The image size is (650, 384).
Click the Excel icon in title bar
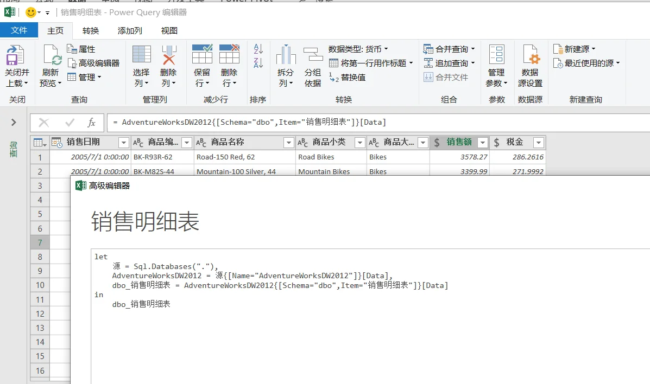(x=10, y=12)
